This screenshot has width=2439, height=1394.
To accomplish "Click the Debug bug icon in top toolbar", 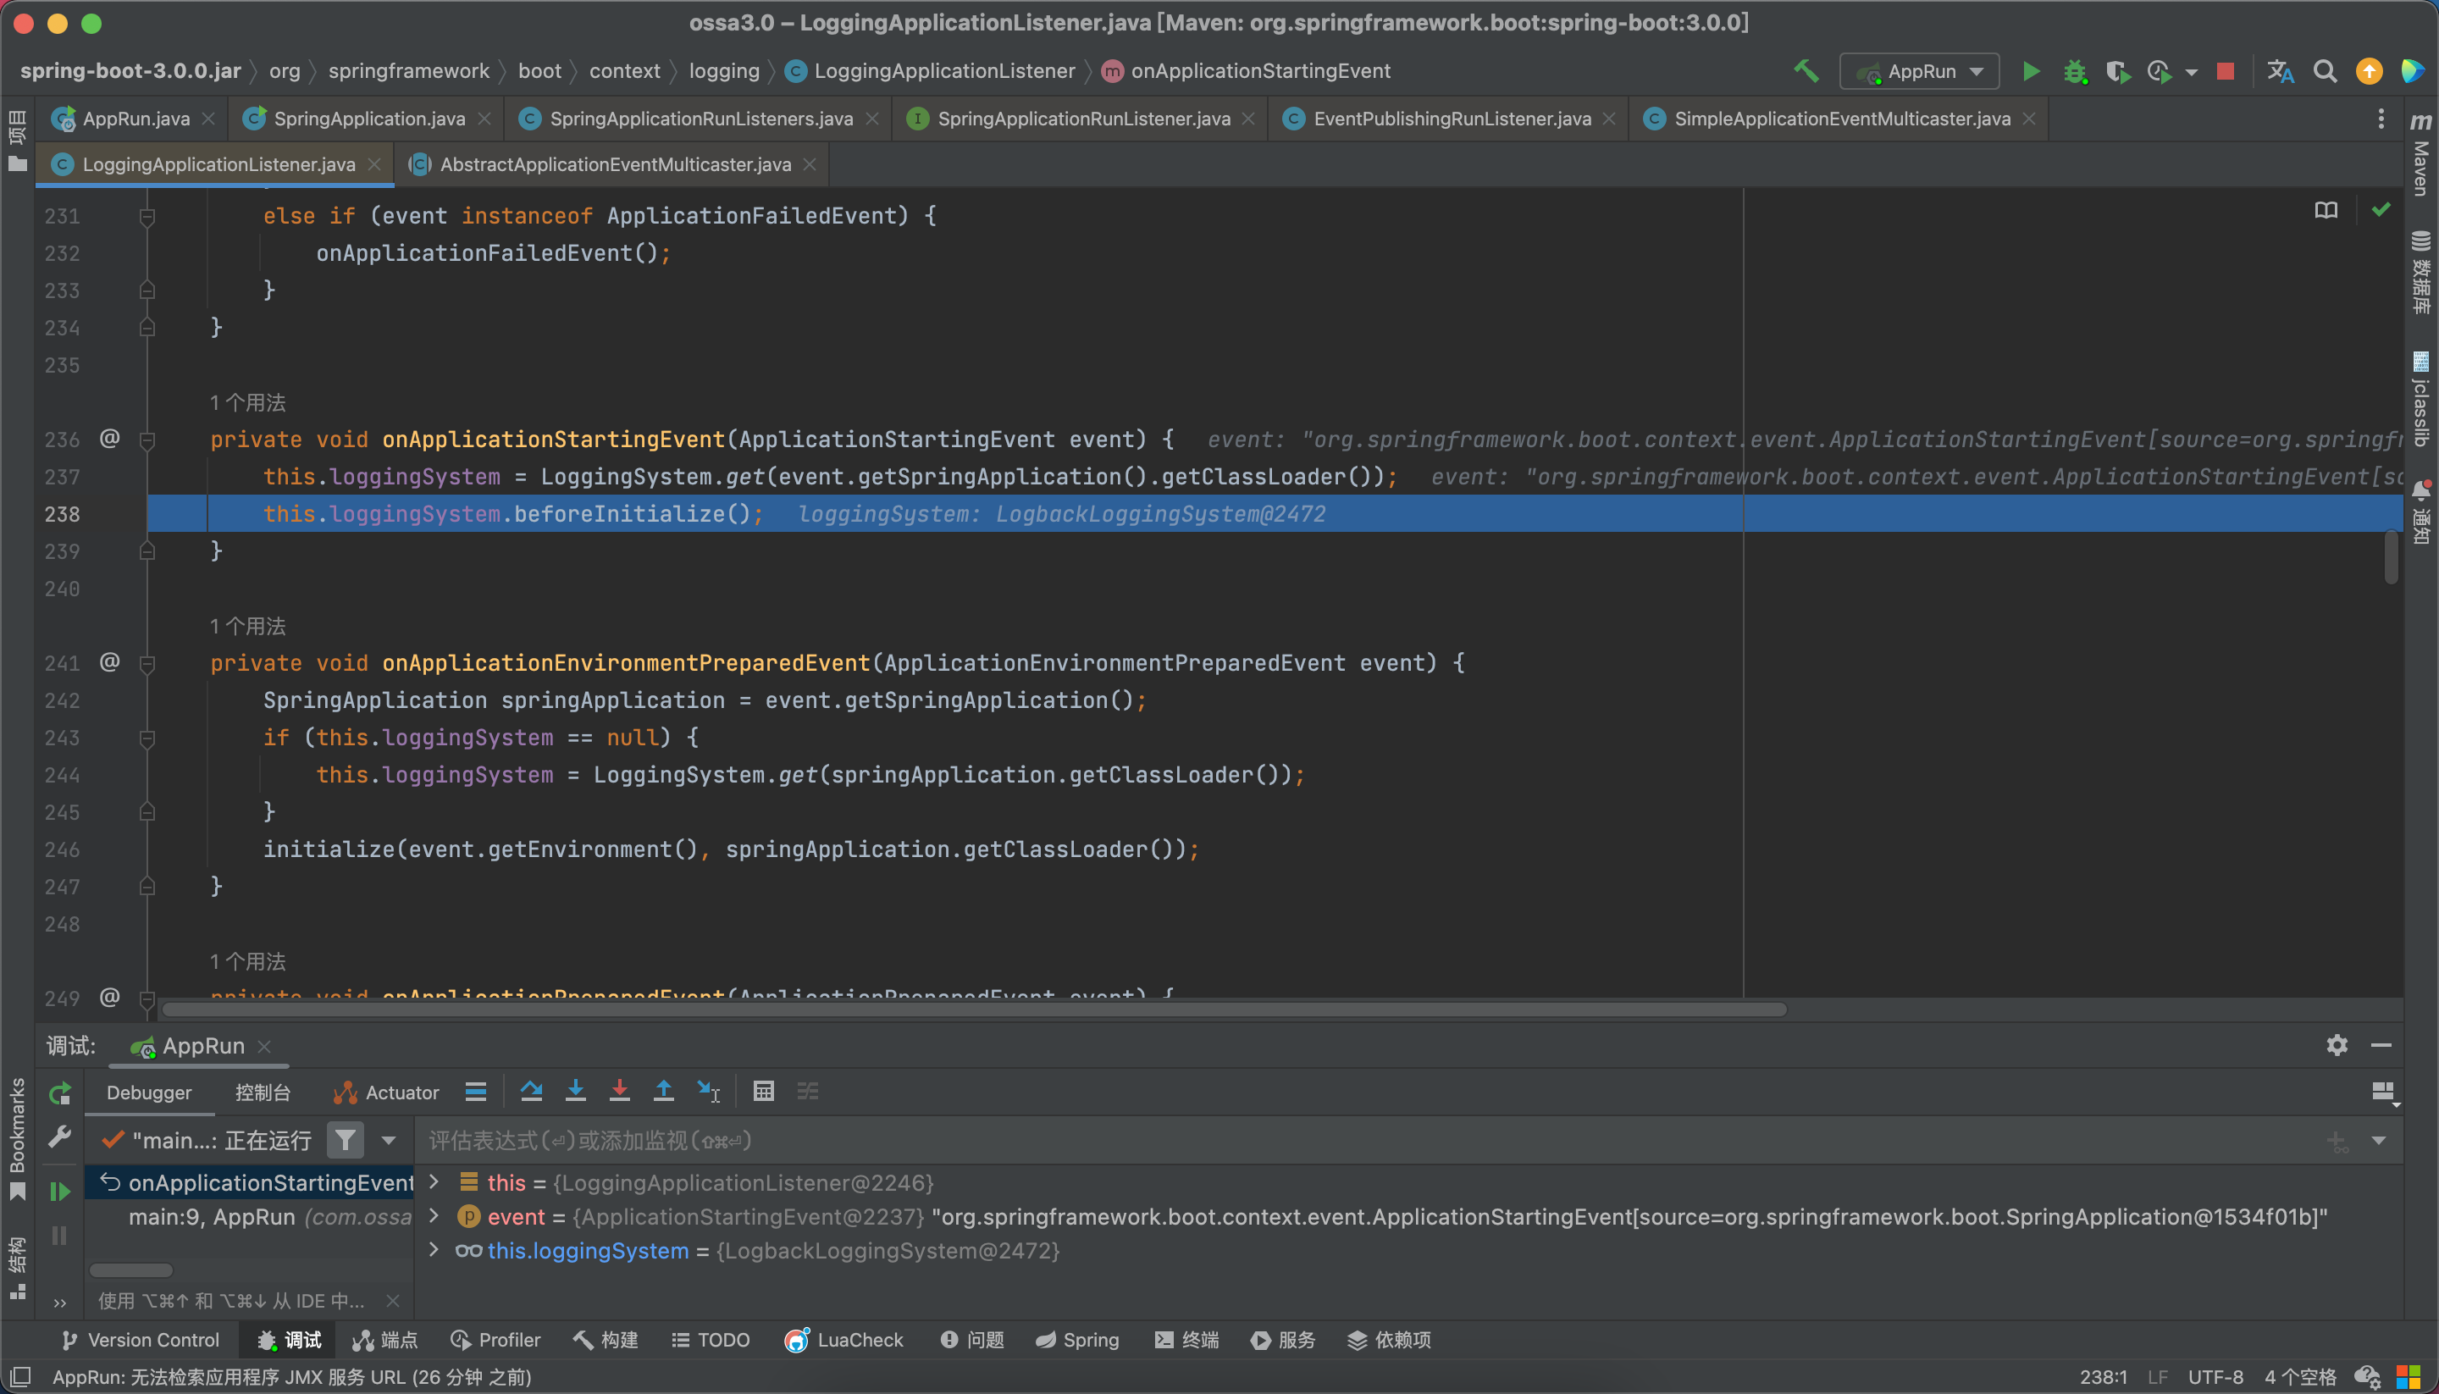I will [2074, 72].
